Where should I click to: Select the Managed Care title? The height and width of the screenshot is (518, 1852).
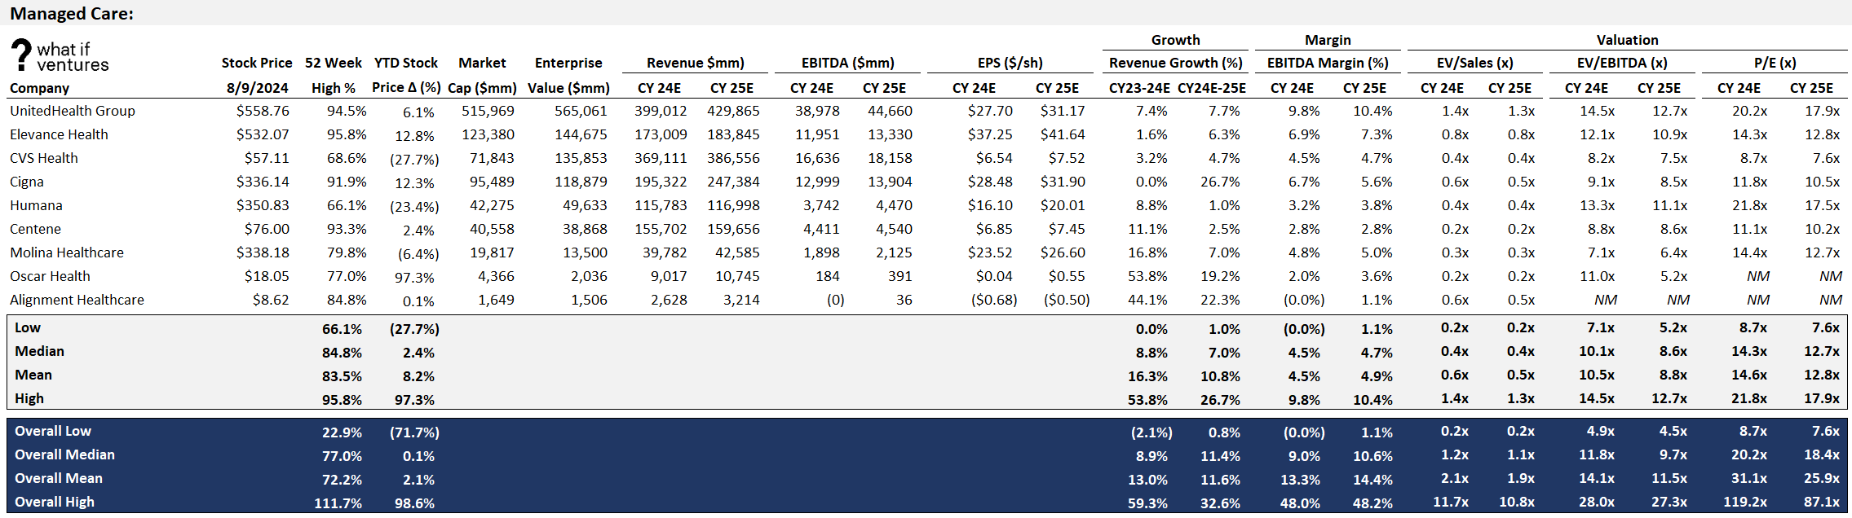[x=72, y=14]
